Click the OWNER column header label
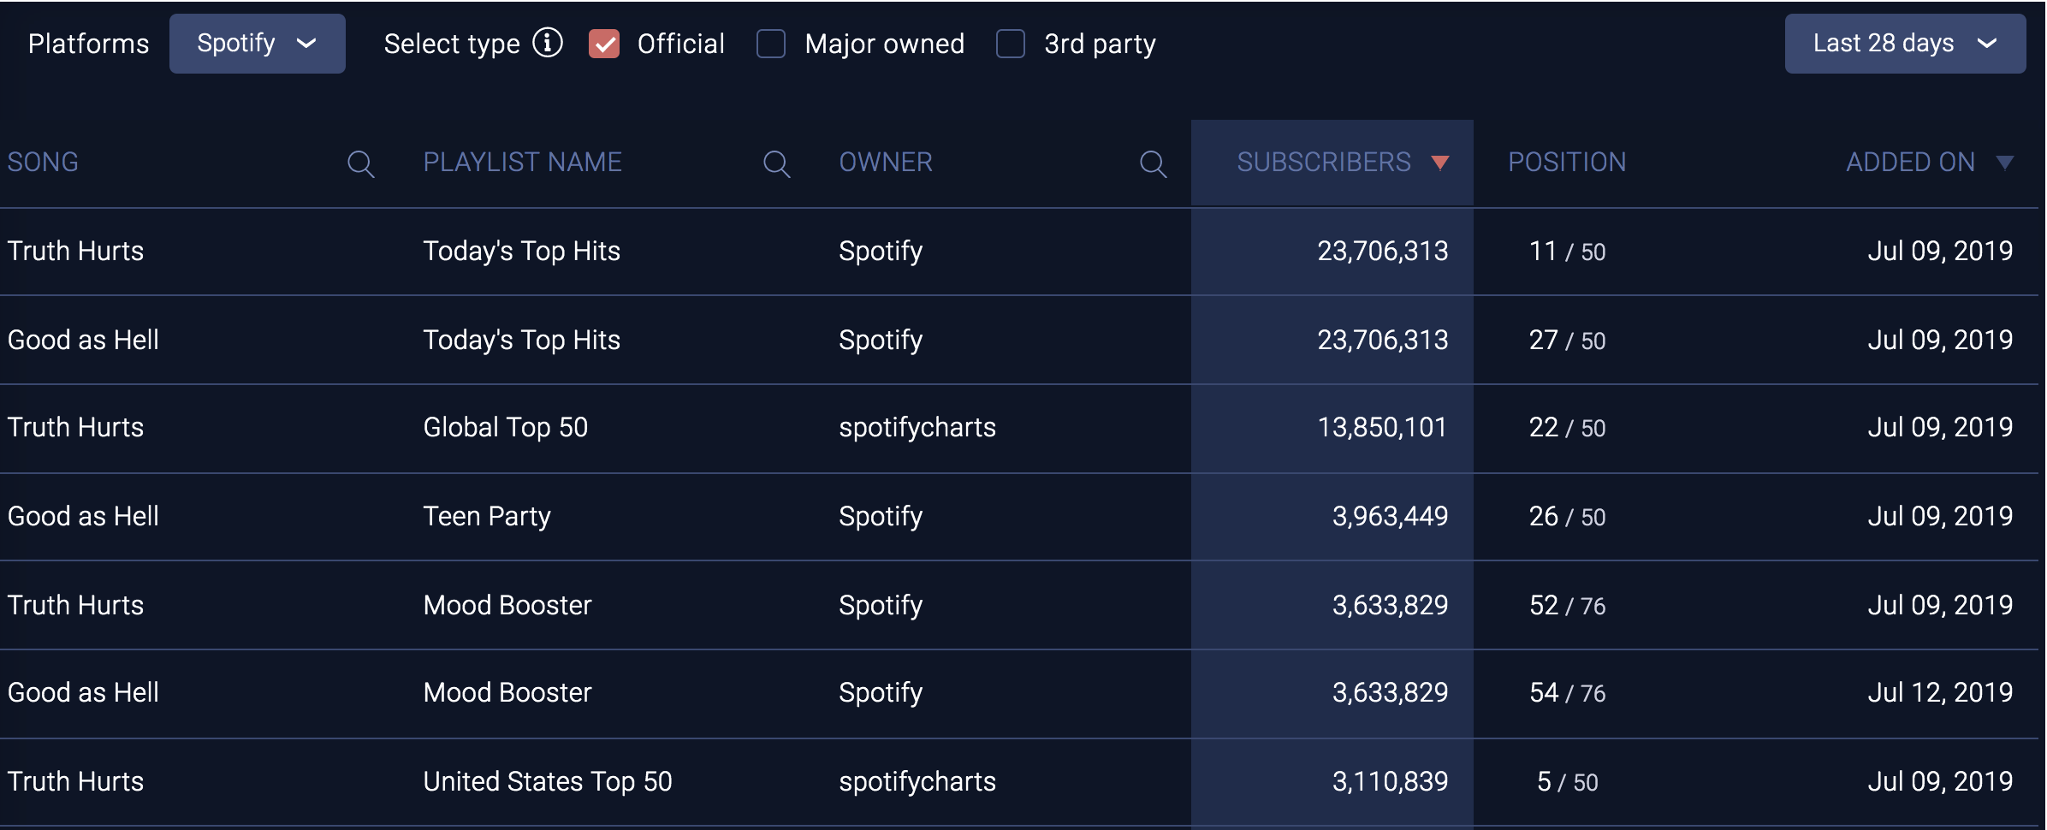The width and height of the screenshot is (2047, 830). (886, 162)
